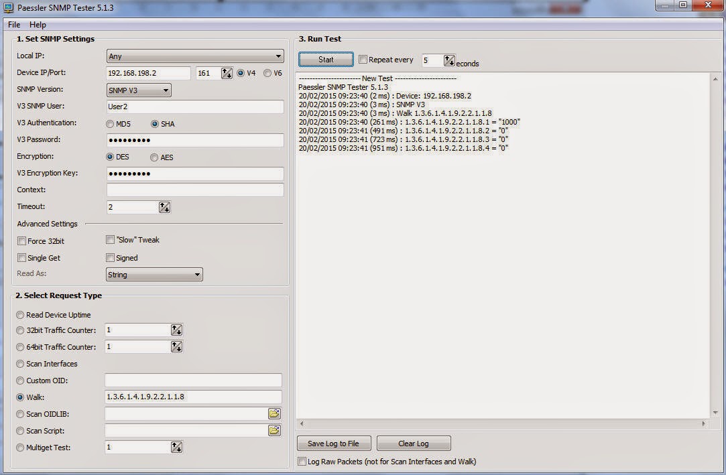The width and height of the screenshot is (726, 475).
Task: Click the Paessler SNMP Tester title bar icon
Action: point(8,7)
